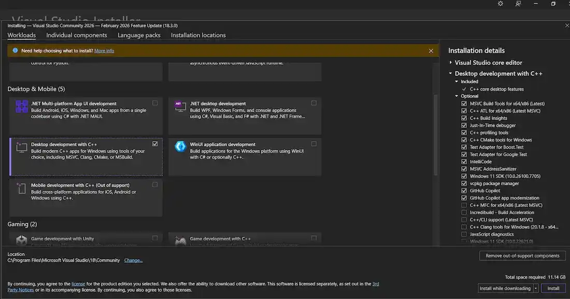Click the info icon in the help banner
Viewport: 570px width, 299px height.
15,51
